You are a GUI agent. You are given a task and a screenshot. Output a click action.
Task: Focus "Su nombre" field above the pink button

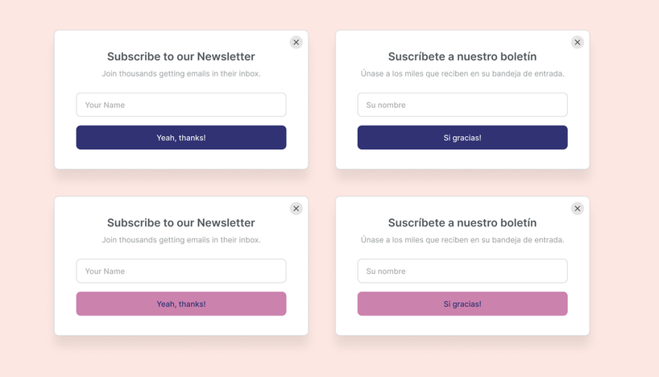click(x=462, y=271)
